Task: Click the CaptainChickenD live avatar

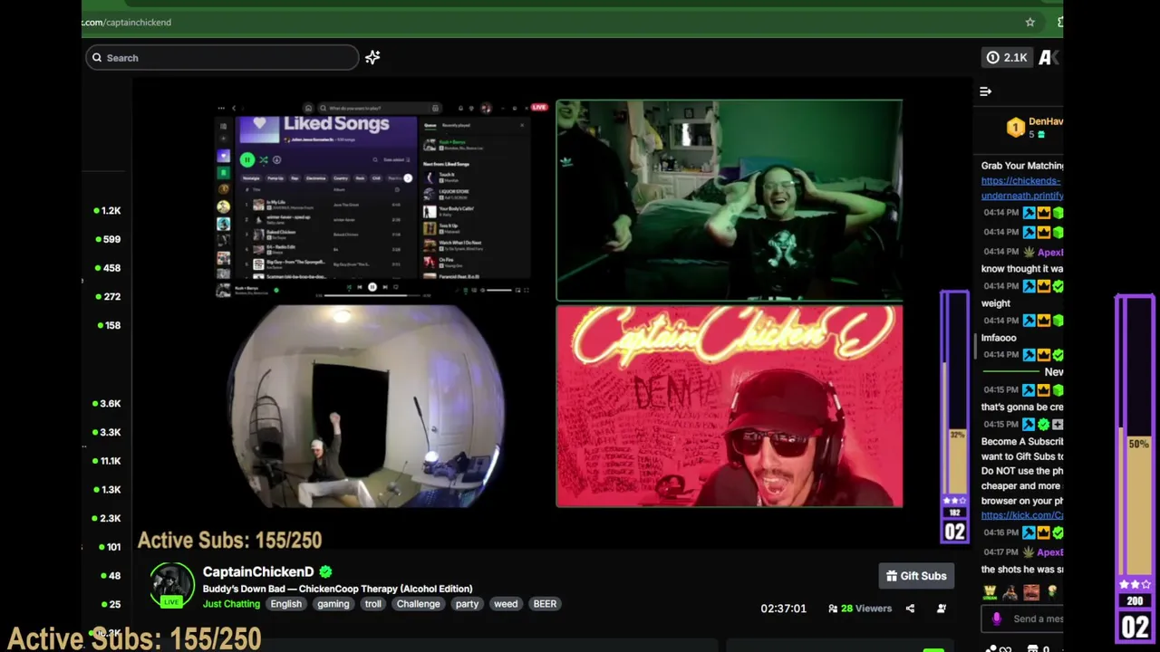Action: click(x=172, y=586)
